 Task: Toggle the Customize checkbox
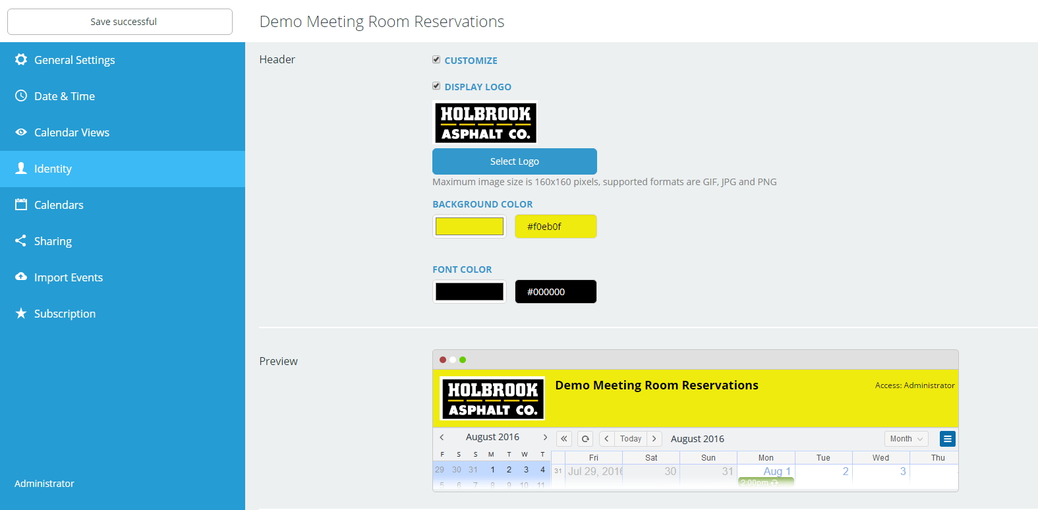pyautogui.click(x=436, y=60)
